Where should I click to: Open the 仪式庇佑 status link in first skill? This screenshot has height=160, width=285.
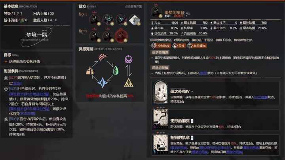[261, 97]
